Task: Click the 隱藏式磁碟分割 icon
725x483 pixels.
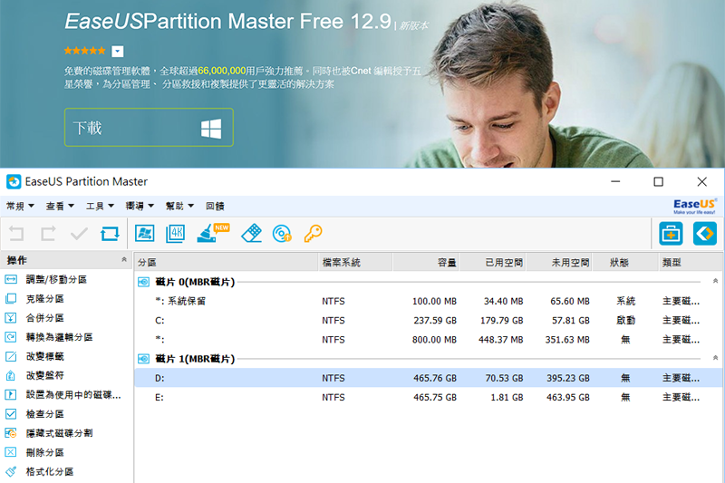Action: click(11, 433)
